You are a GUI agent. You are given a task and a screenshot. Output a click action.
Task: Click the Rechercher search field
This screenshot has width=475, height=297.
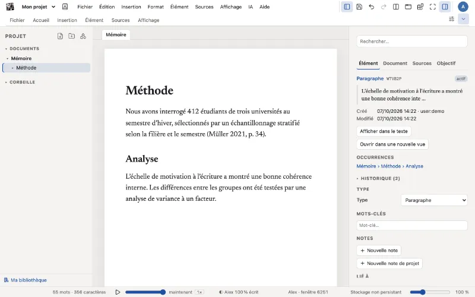point(411,41)
